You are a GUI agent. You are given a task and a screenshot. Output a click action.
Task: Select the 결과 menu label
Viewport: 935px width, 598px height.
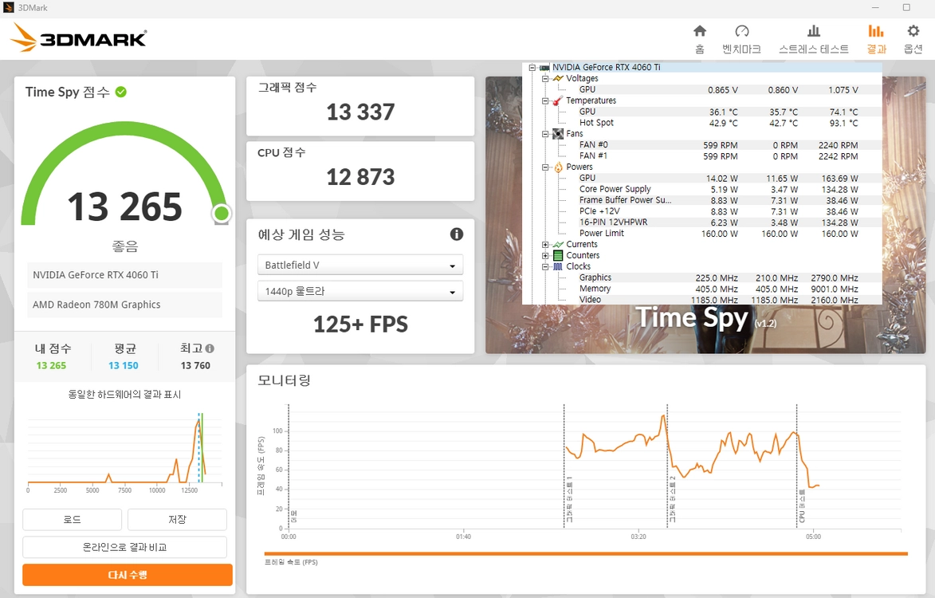click(876, 49)
